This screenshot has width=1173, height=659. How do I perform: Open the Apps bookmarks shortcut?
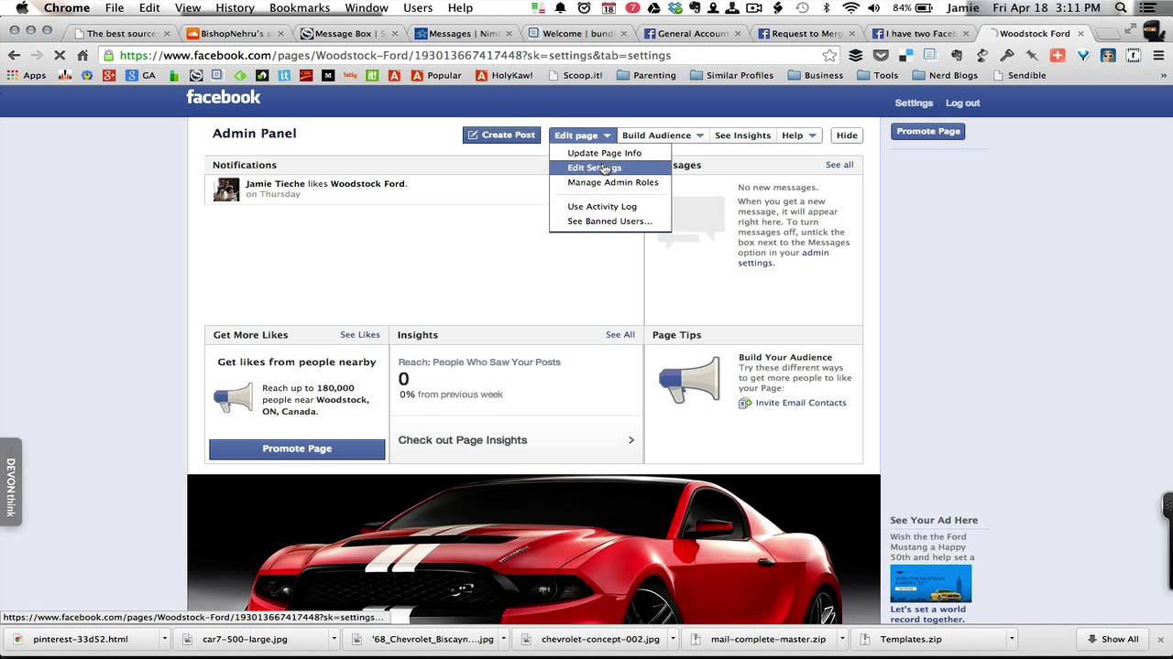pyautogui.click(x=27, y=75)
